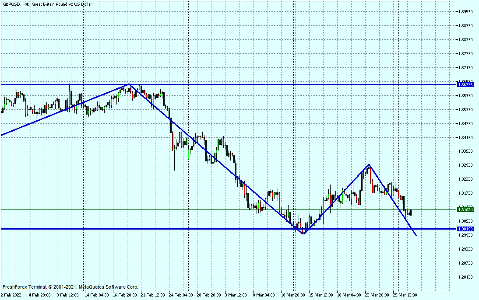479x300 pixels.
Task: Click the 14 Feb 04:00 time label
Action: 97,295
